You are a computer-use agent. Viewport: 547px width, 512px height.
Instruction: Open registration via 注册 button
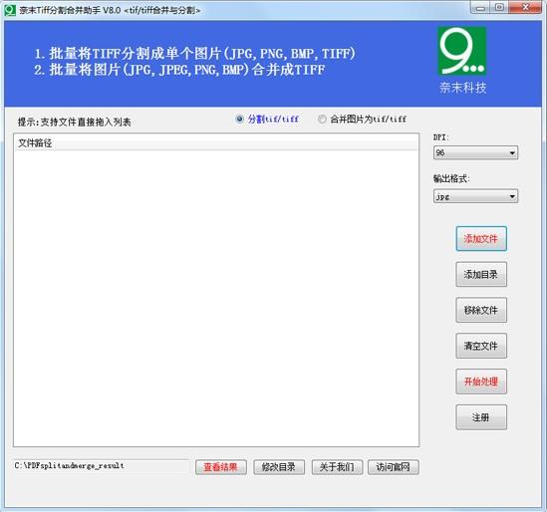[x=481, y=417]
